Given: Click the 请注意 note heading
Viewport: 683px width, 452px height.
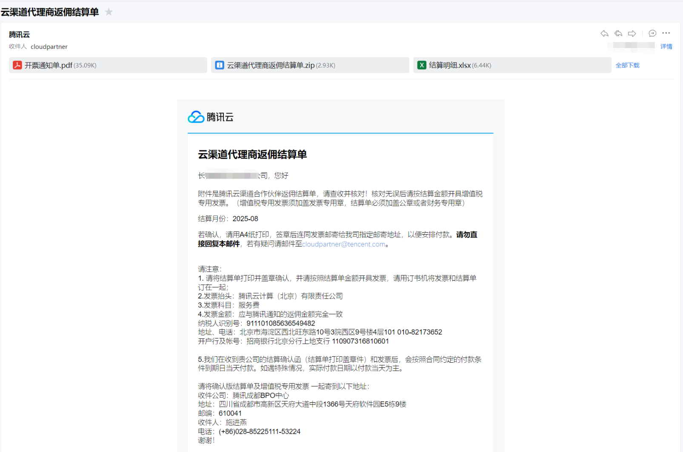Looking at the screenshot, I should [210, 269].
